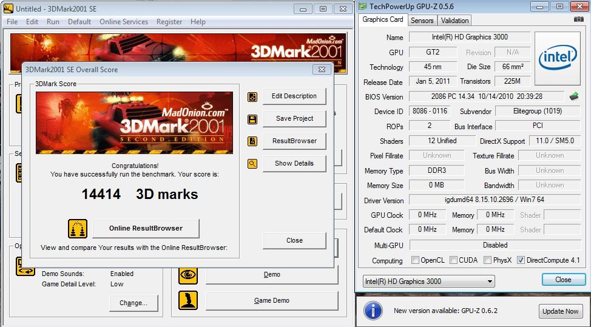Screen dimensions: 591x327
Task: Click the 3DMark2001 SE title bar icon
Action: point(8,8)
